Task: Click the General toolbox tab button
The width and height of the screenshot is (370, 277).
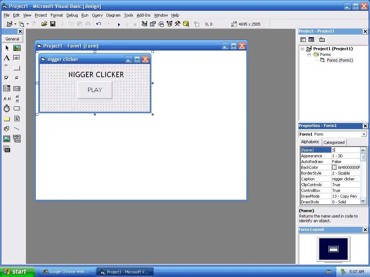Action: 12,39
